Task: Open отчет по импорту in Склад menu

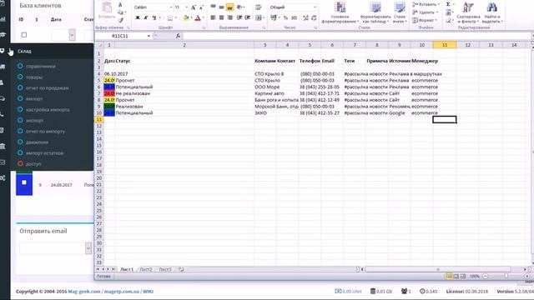Action: pos(45,132)
